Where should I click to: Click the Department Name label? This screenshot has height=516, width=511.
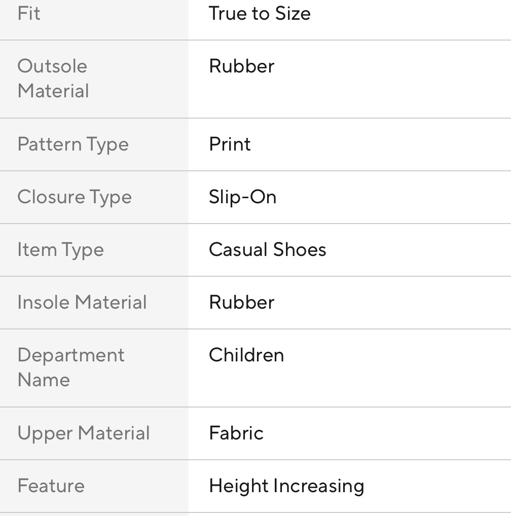click(x=71, y=367)
